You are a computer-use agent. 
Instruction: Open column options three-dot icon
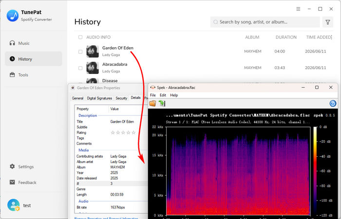click(x=331, y=37)
